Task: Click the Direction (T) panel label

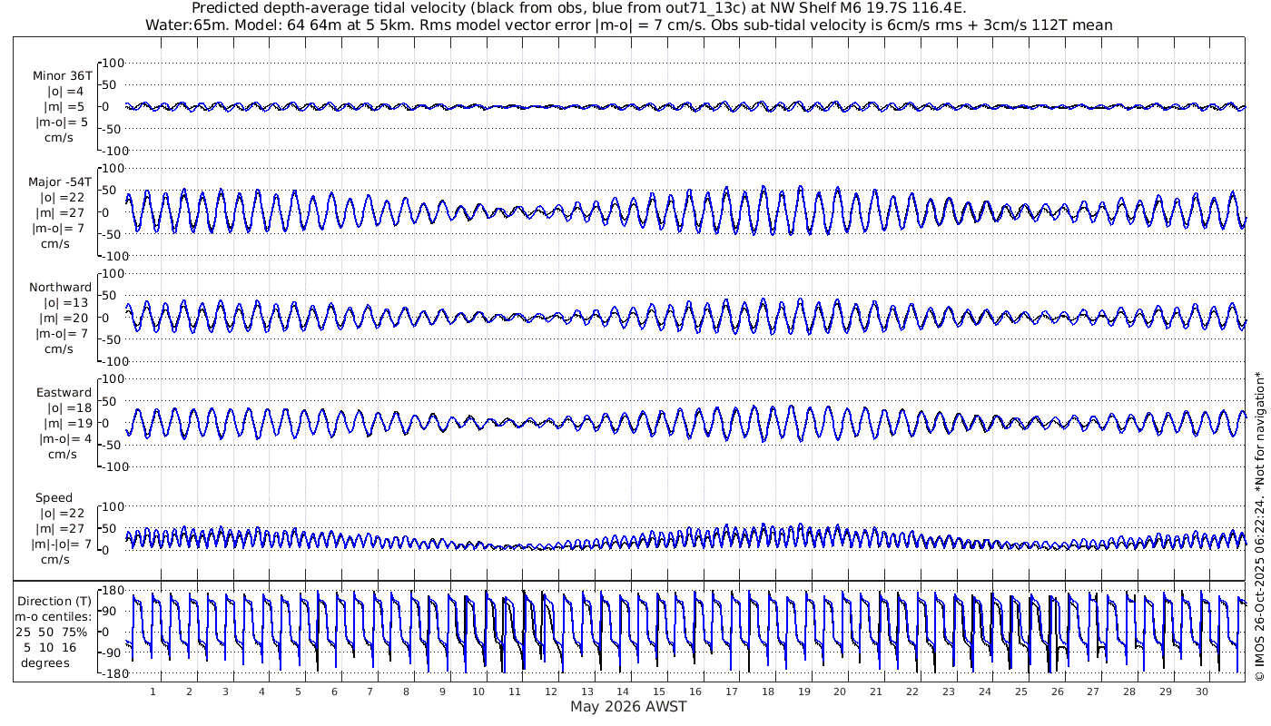Action: [55, 601]
